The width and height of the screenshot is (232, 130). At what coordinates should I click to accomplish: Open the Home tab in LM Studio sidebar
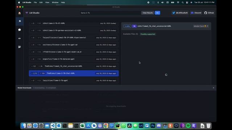(x=19, y=13)
